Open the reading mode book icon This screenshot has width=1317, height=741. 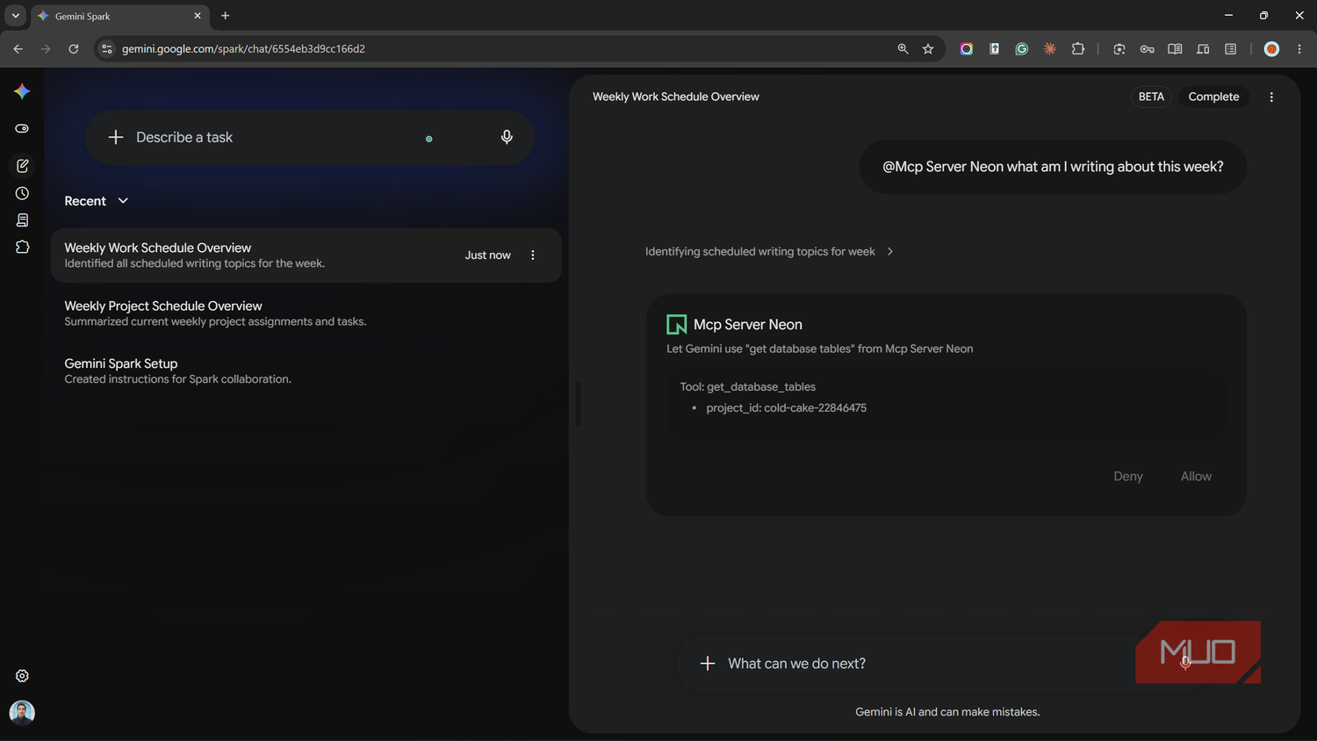pos(1175,49)
